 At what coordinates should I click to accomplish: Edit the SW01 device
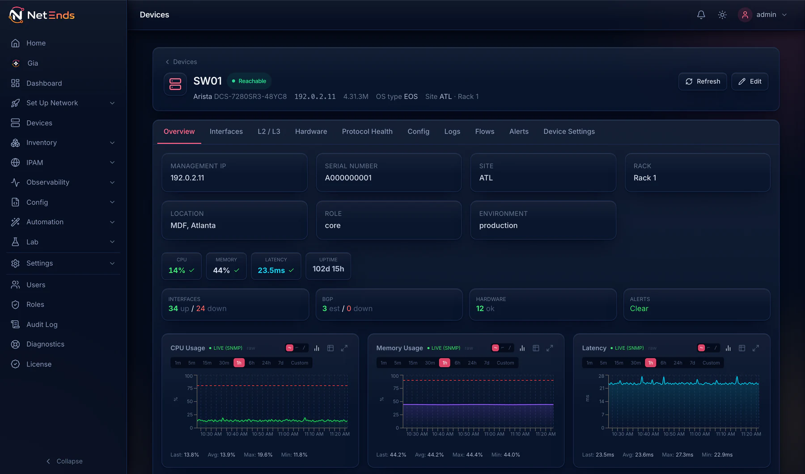click(750, 81)
